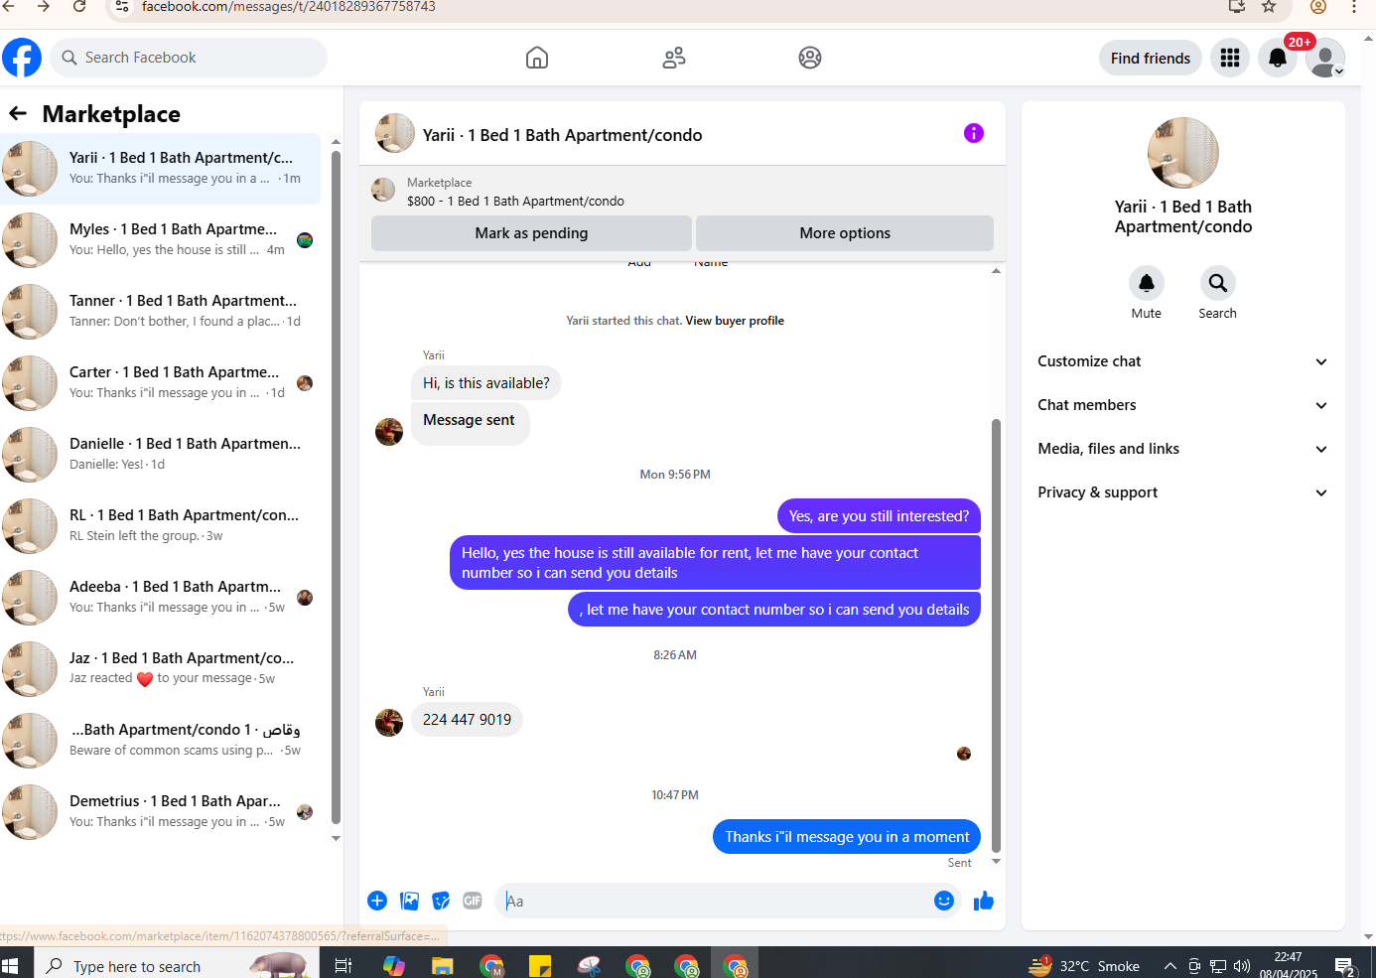1376x978 pixels.
Task: Open the emoji picker in message box
Action: [944, 901]
